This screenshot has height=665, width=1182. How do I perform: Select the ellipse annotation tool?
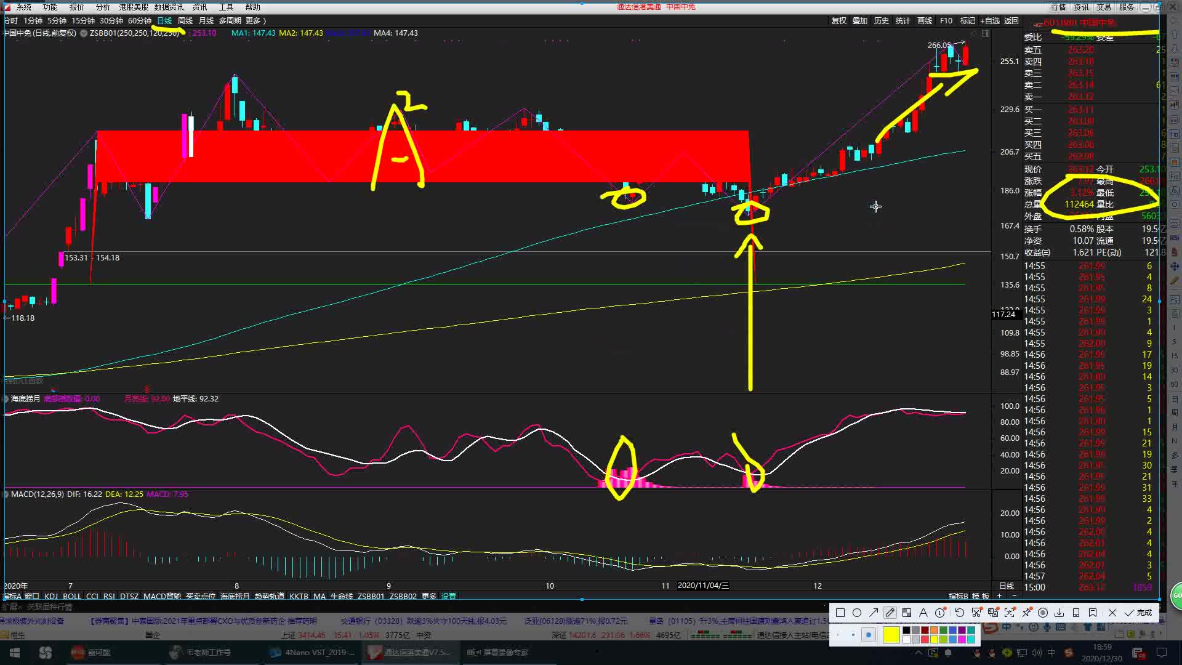857,613
